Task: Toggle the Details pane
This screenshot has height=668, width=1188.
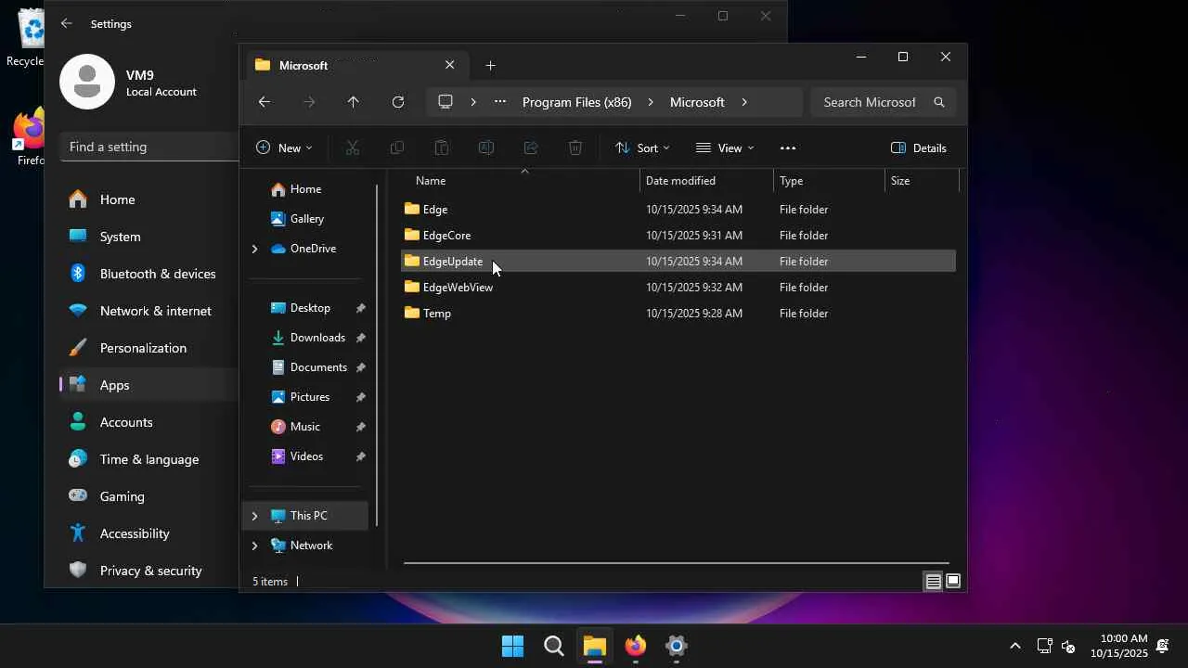Action: pyautogui.click(x=919, y=148)
